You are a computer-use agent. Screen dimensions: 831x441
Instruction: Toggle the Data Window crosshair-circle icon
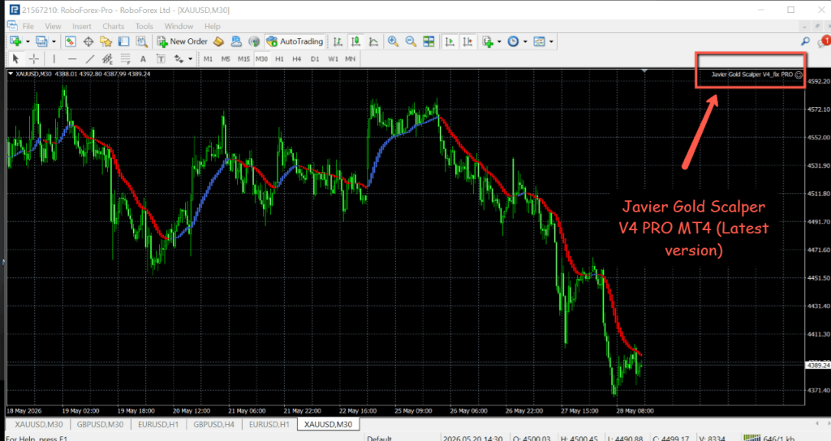tap(88, 41)
